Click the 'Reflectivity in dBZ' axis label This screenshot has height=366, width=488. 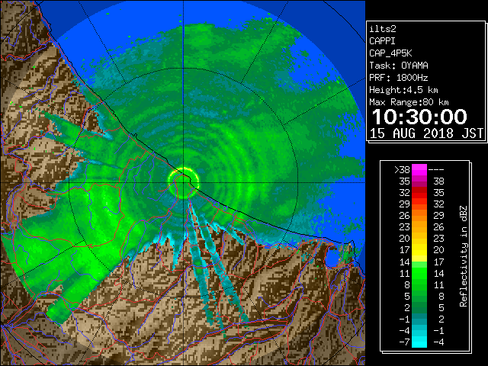(463, 256)
